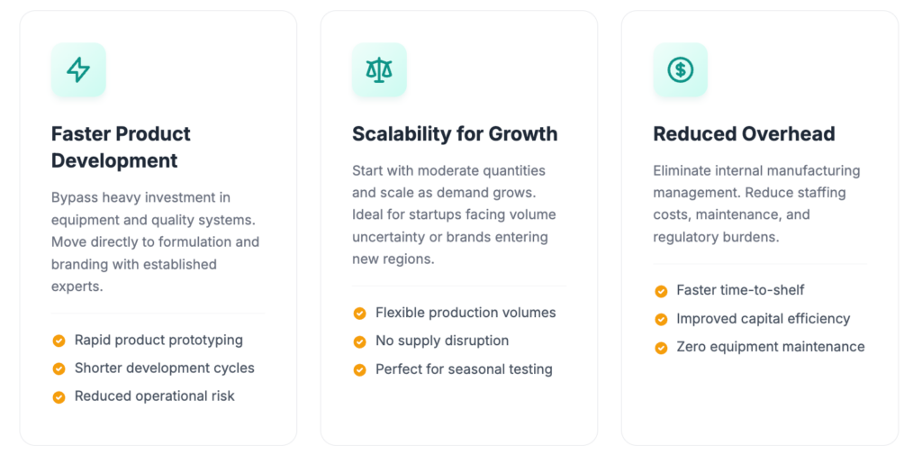Click the balance scales icon
Image resolution: width=922 pixels, height=464 pixels.
click(x=379, y=70)
